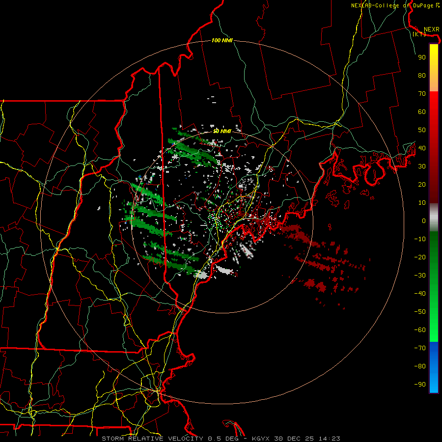442x442 pixels.
Task: Select the 60 value on the velocity scale
Action: (x=422, y=112)
